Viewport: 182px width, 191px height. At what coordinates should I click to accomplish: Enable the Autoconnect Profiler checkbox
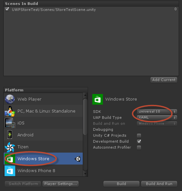point(139,147)
